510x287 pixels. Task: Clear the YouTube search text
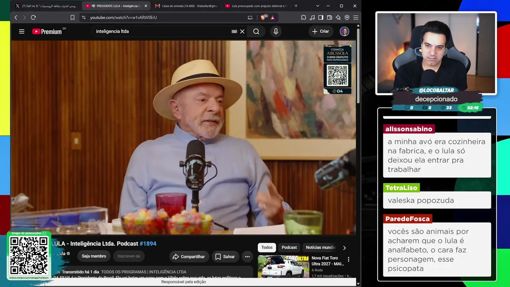(242, 31)
